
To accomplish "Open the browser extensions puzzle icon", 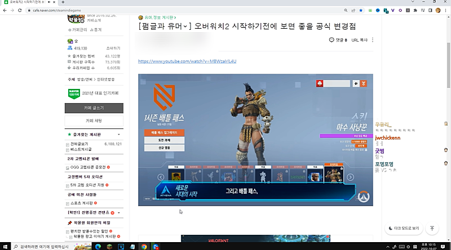I will click(415, 10).
